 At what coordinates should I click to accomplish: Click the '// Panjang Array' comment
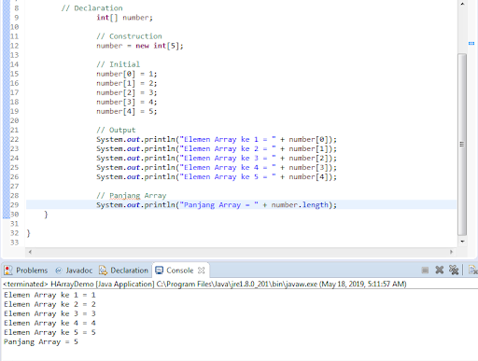click(132, 196)
